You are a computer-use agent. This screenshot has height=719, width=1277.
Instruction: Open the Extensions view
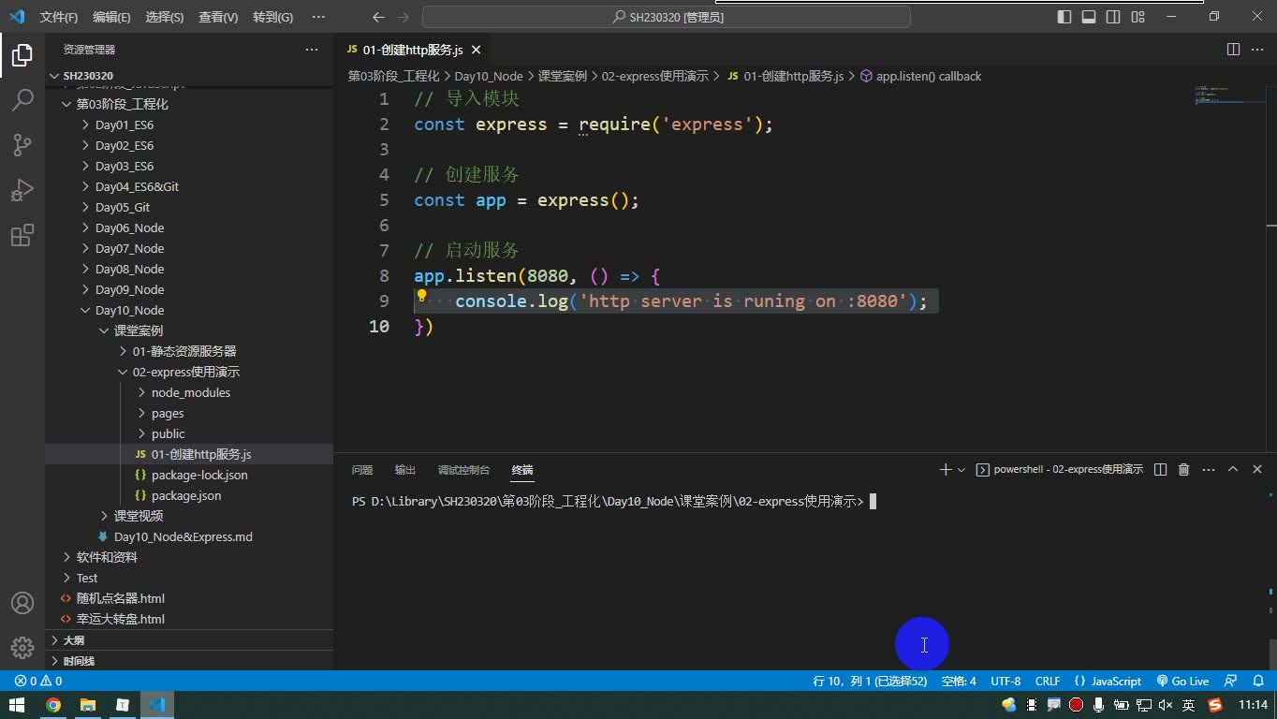(22, 234)
